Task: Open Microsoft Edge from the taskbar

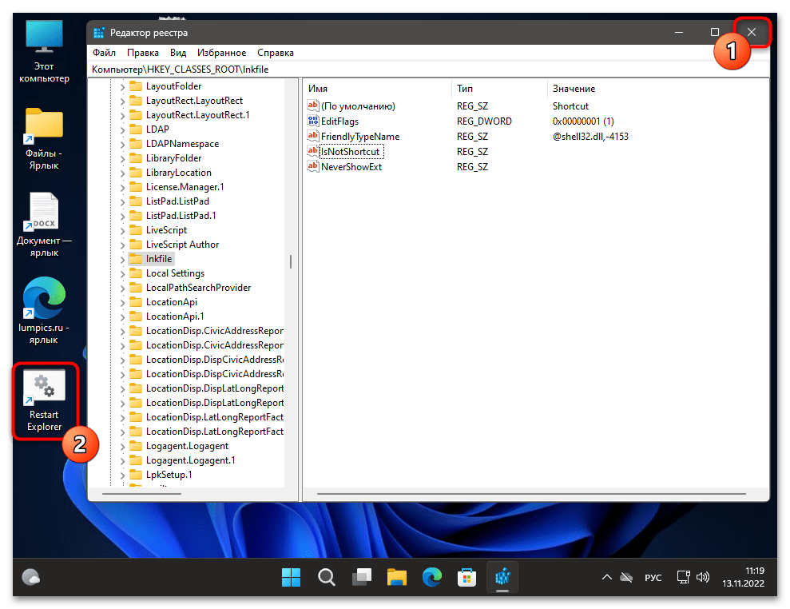Action: pos(432,577)
